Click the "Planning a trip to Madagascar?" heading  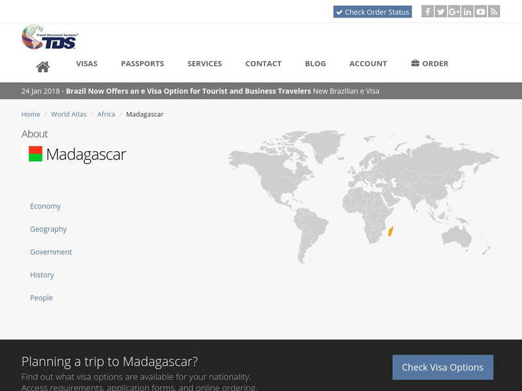110,362
